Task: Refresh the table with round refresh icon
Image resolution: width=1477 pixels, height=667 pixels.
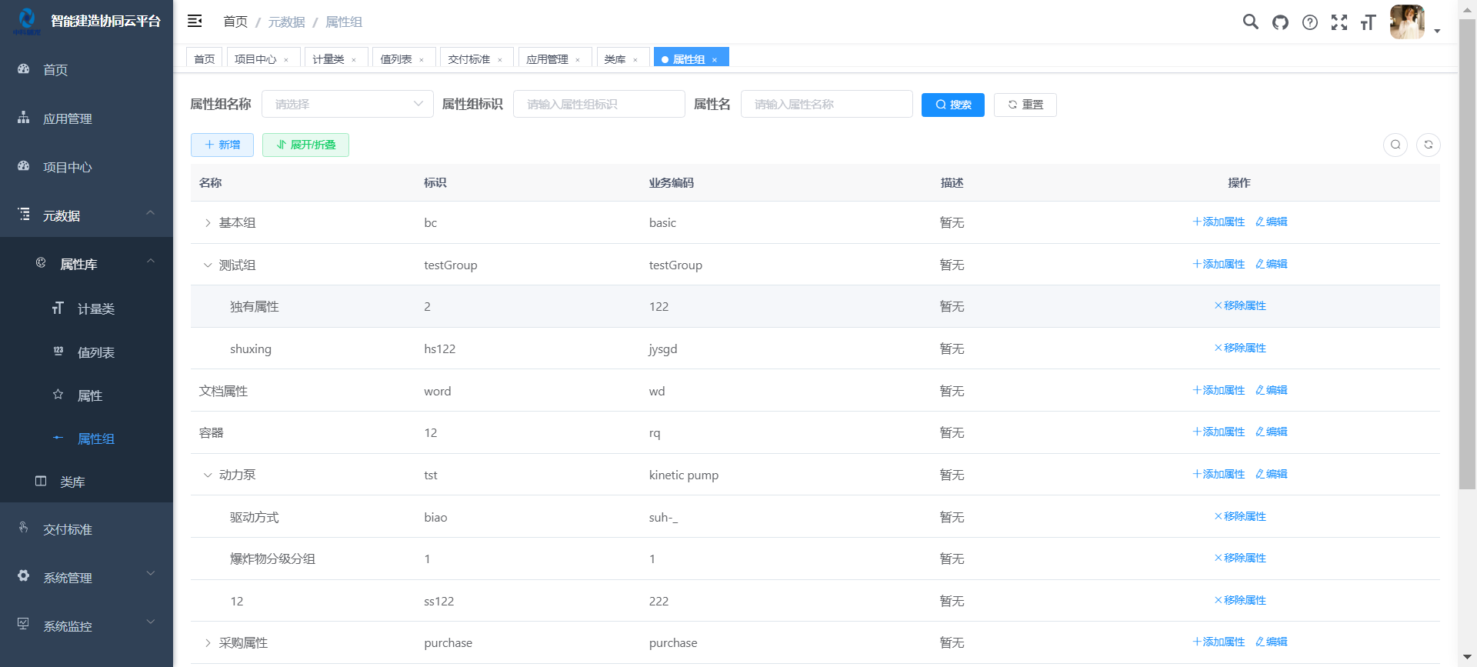Action: [x=1429, y=145]
